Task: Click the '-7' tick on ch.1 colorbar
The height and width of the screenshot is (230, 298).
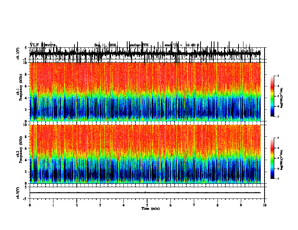Action: pos(277,117)
